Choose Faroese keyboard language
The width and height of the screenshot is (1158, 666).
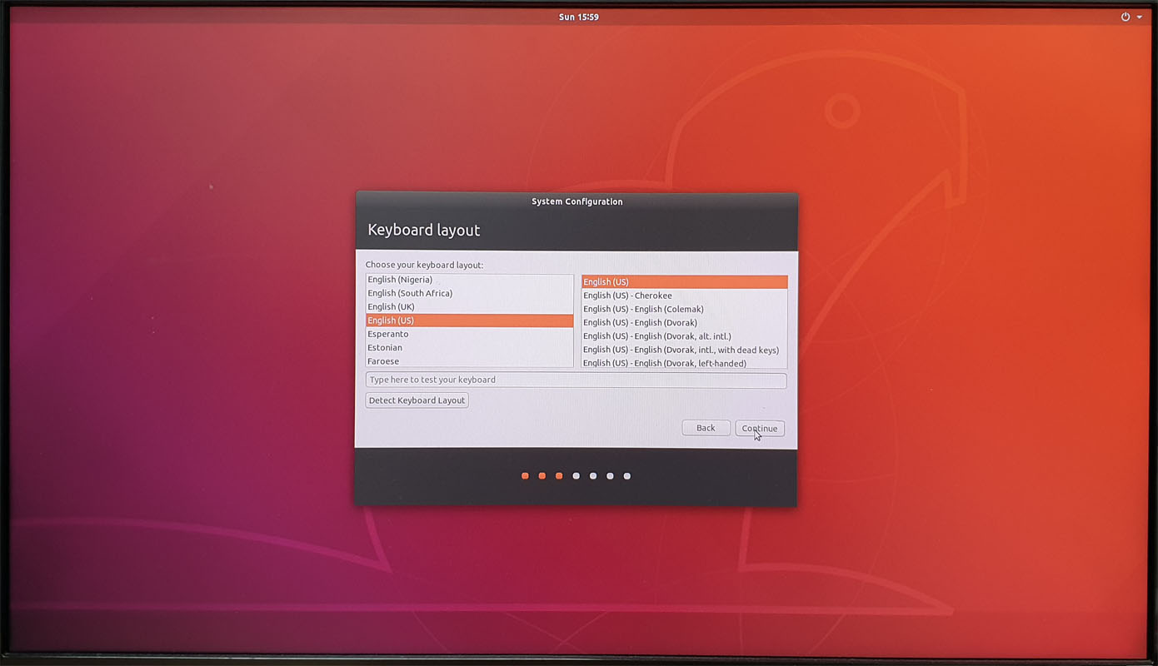469,361
